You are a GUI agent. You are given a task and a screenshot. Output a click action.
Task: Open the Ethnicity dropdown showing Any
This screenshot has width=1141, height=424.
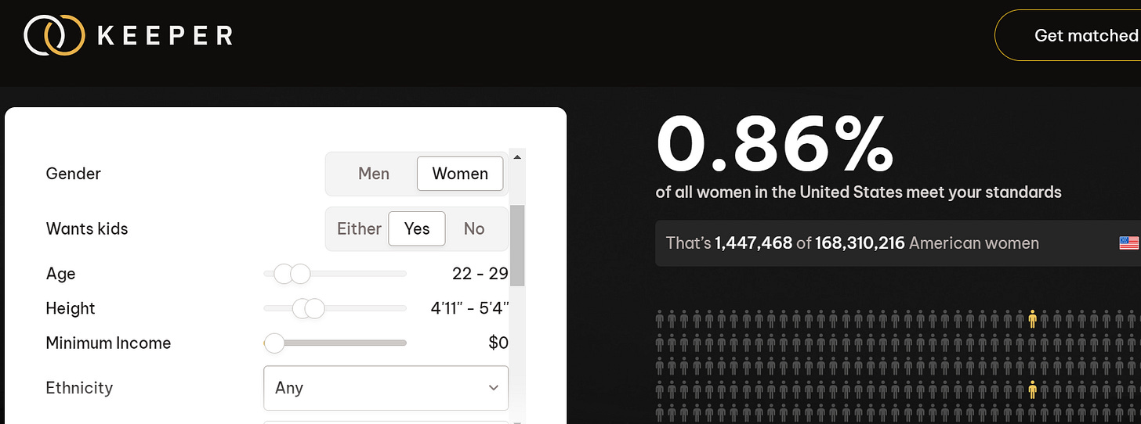point(386,388)
